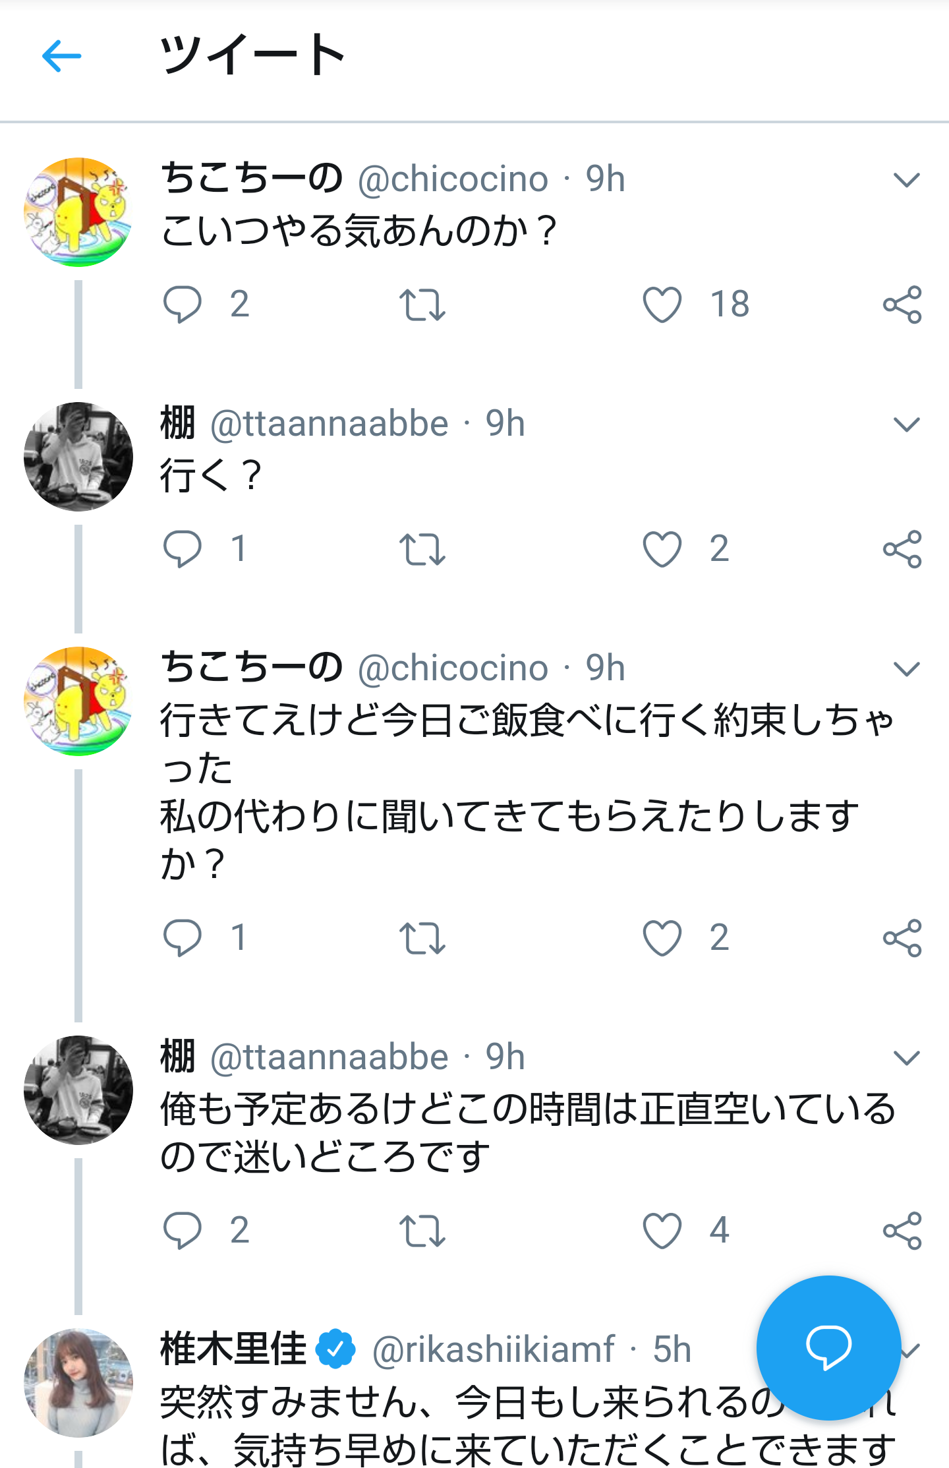The image size is (949, 1468).
Task: Reply to the first ちこちーの tweet
Action: [x=182, y=305]
